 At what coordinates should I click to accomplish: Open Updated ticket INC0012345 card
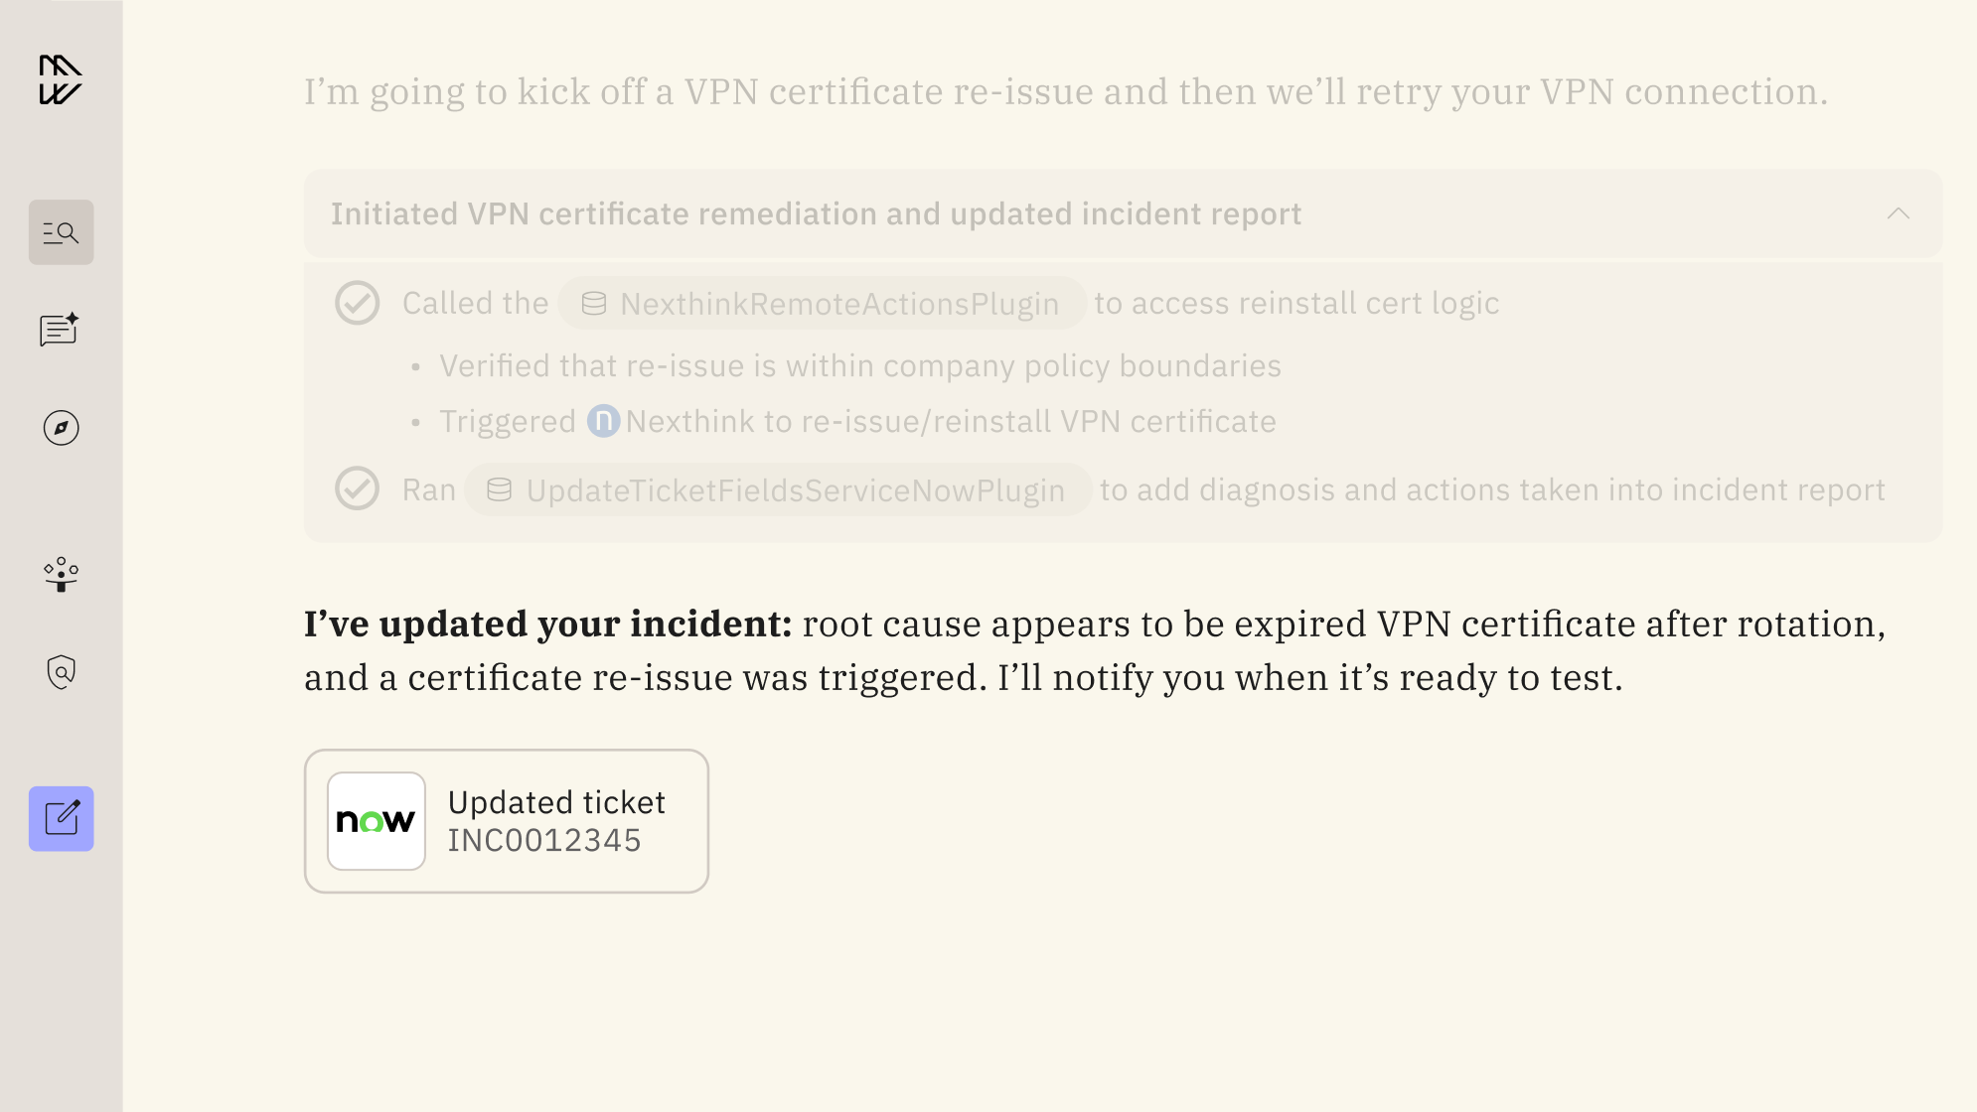coord(507,821)
